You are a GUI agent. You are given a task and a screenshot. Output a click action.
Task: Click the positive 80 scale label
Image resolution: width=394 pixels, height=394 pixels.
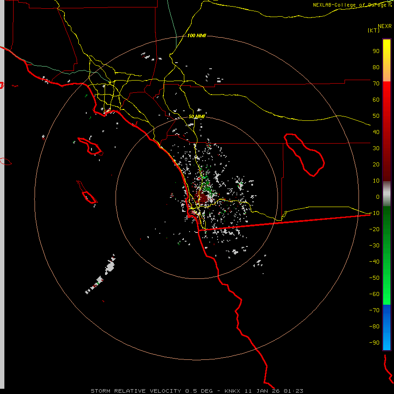point(376,67)
